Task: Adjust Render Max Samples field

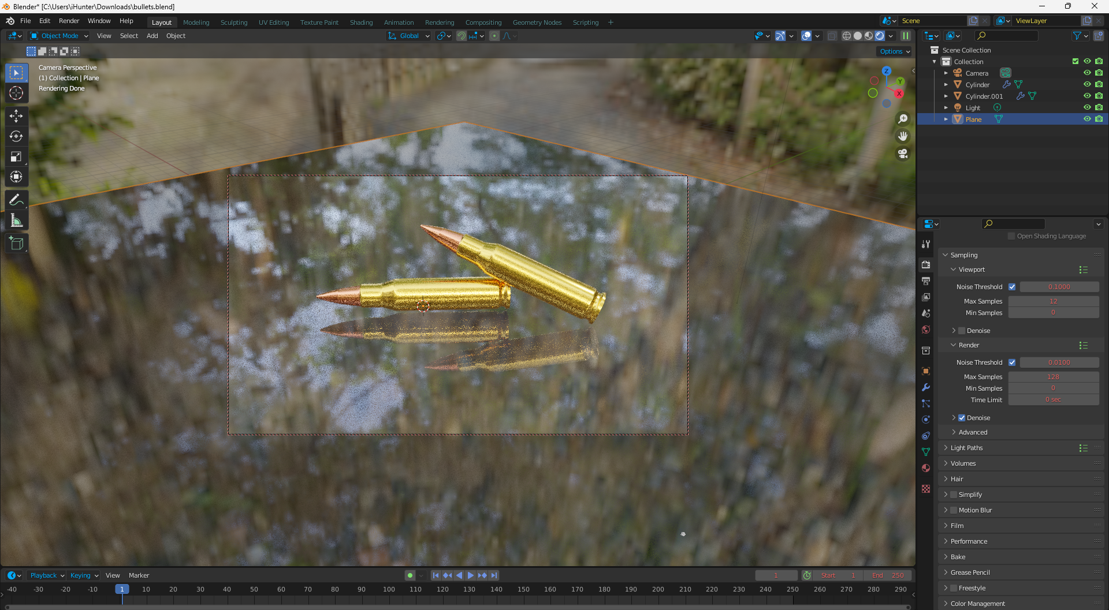Action: (x=1054, y=377)
